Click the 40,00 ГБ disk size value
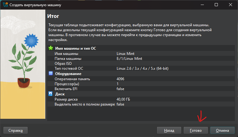 pos(123,99)
